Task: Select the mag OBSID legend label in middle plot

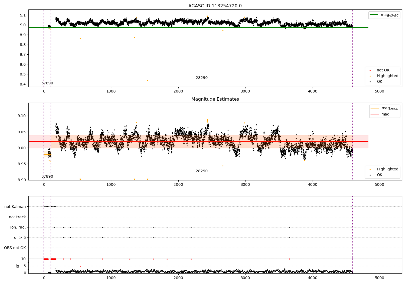Action: tap(390, 108)
